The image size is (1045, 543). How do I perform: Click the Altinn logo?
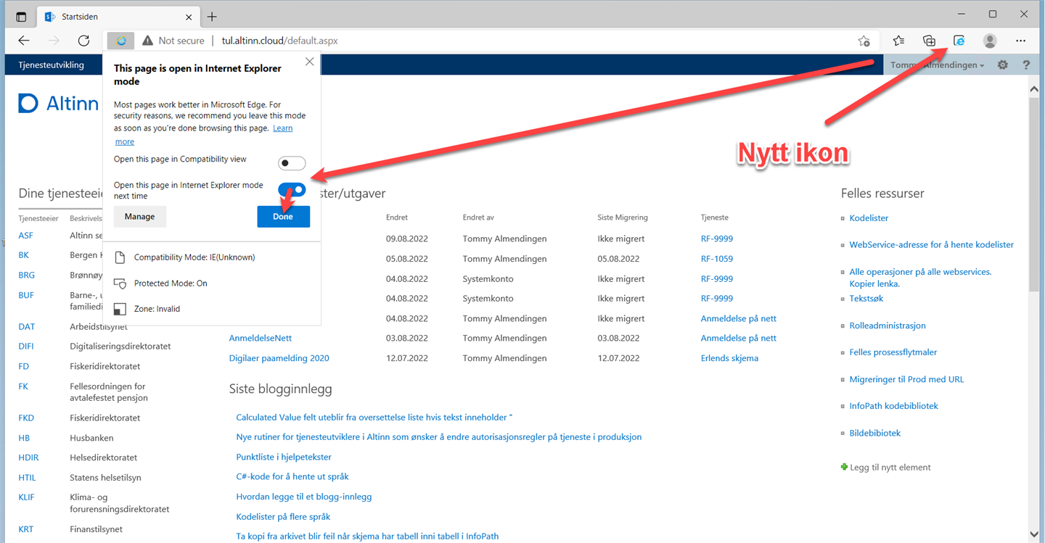(x=59, y=104)
